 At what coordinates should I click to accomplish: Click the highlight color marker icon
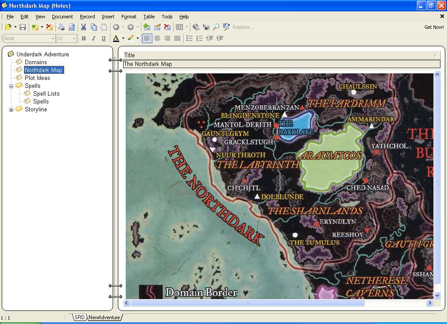click(x=131, y=38)
